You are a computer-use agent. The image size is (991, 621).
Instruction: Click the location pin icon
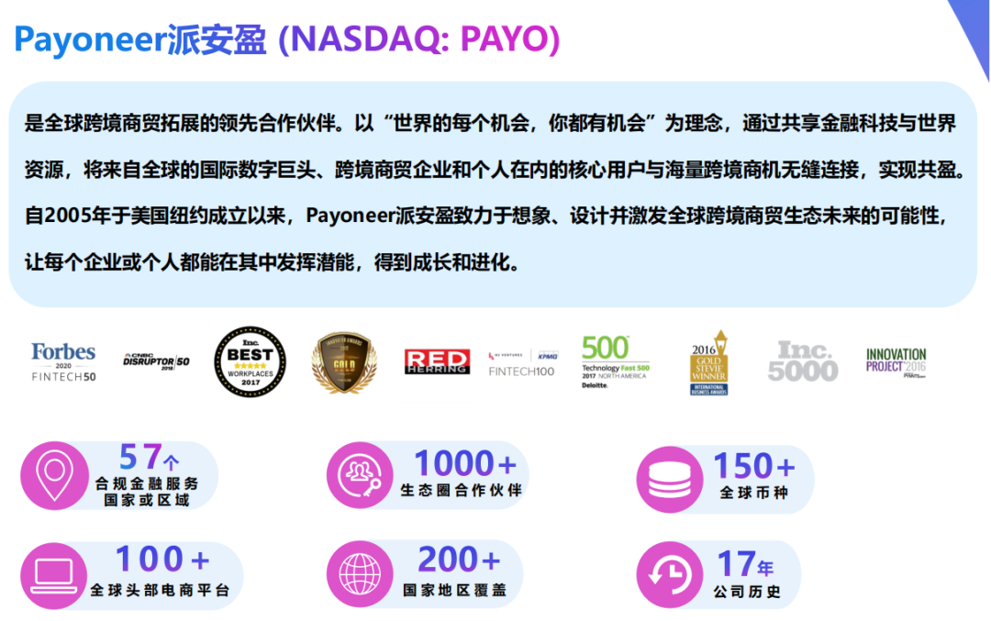coord(54,476)
